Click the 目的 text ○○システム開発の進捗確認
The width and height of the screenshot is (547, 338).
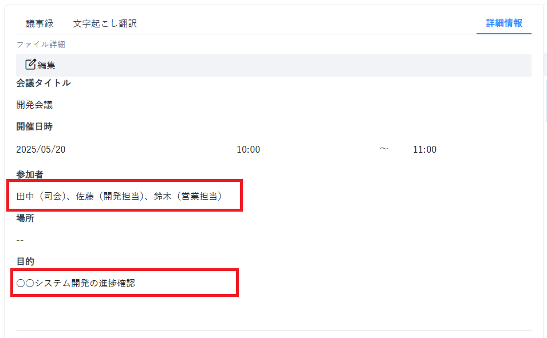pyautogui.click(x=76, y=283)
